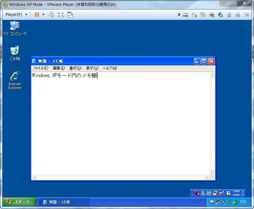Minimize the language bar

[x=243, y=191]
